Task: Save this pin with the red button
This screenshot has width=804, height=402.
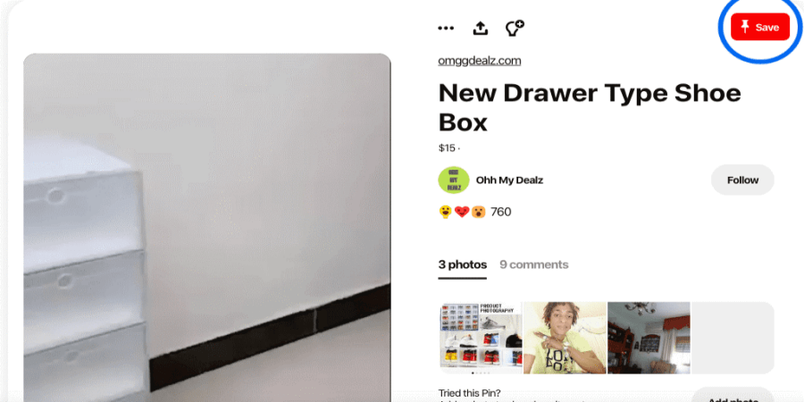Action: click(760, 27)
